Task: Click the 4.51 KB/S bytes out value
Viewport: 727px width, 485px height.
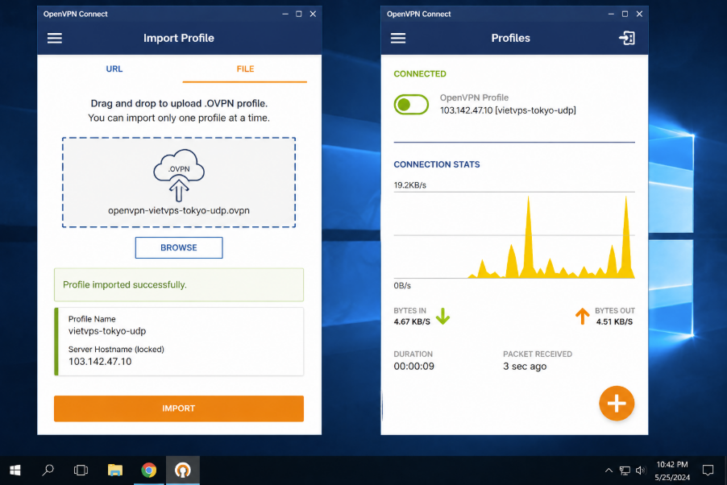Action: click(x=614, y=321)
